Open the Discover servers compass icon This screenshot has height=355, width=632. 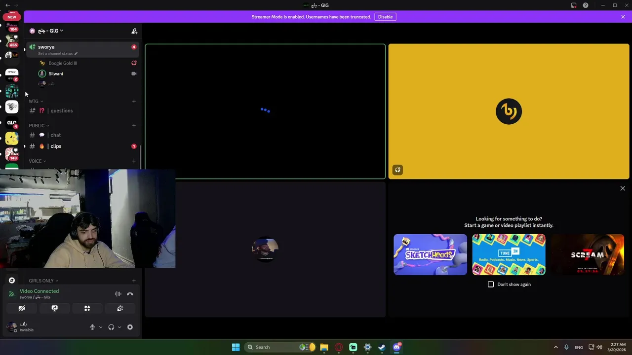click(12, 280)
